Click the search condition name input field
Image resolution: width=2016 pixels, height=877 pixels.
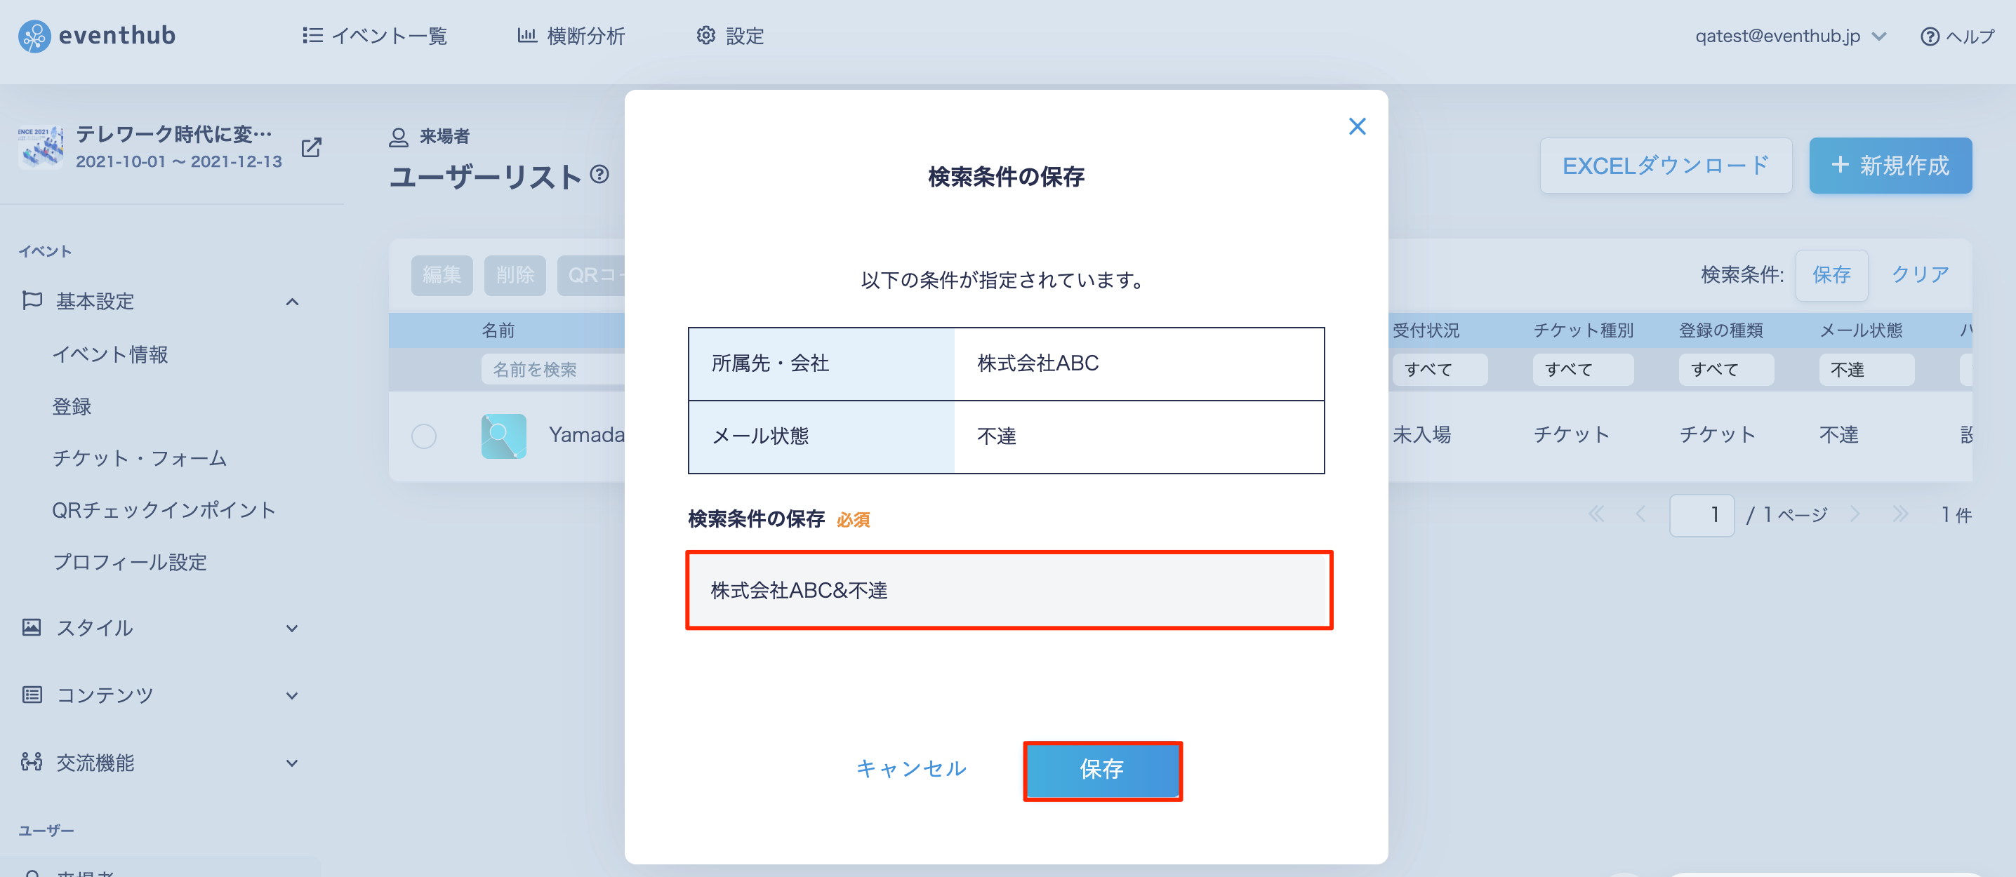1009,590
